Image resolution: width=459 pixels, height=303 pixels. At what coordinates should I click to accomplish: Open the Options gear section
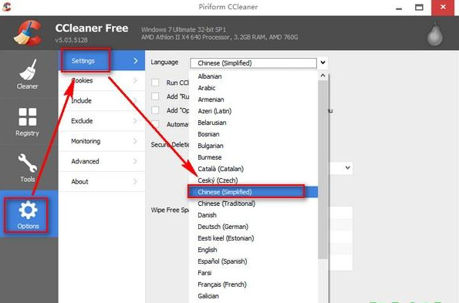coord(28,214)
